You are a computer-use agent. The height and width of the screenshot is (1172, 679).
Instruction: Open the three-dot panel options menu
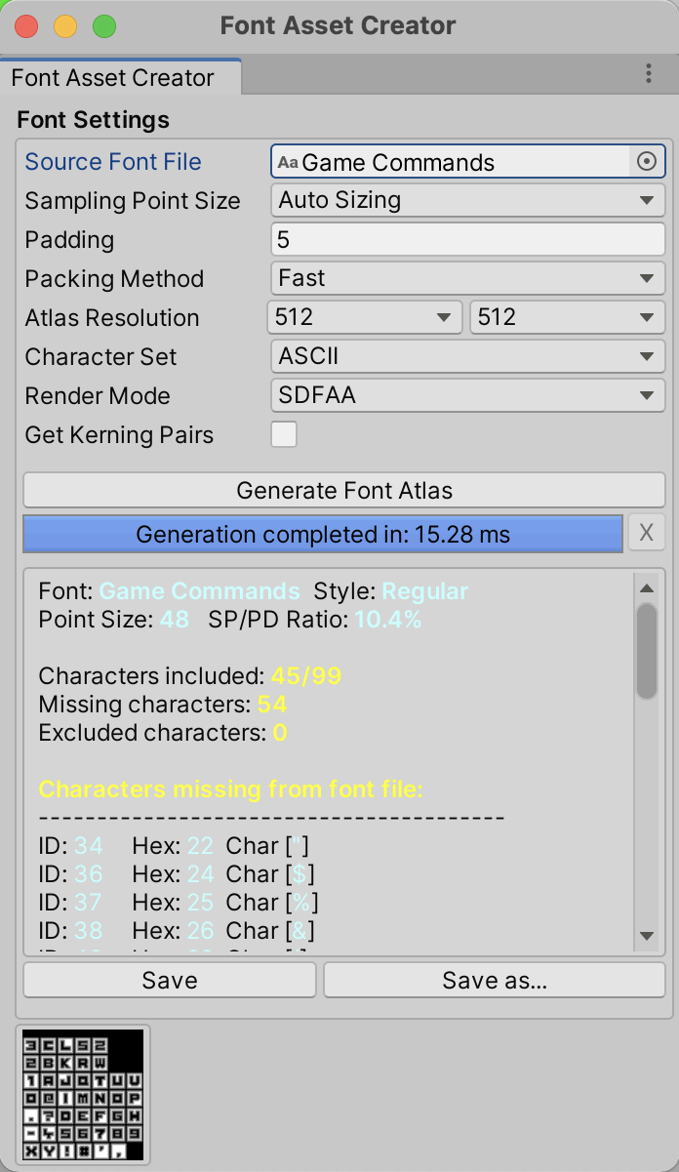(649, 74)
